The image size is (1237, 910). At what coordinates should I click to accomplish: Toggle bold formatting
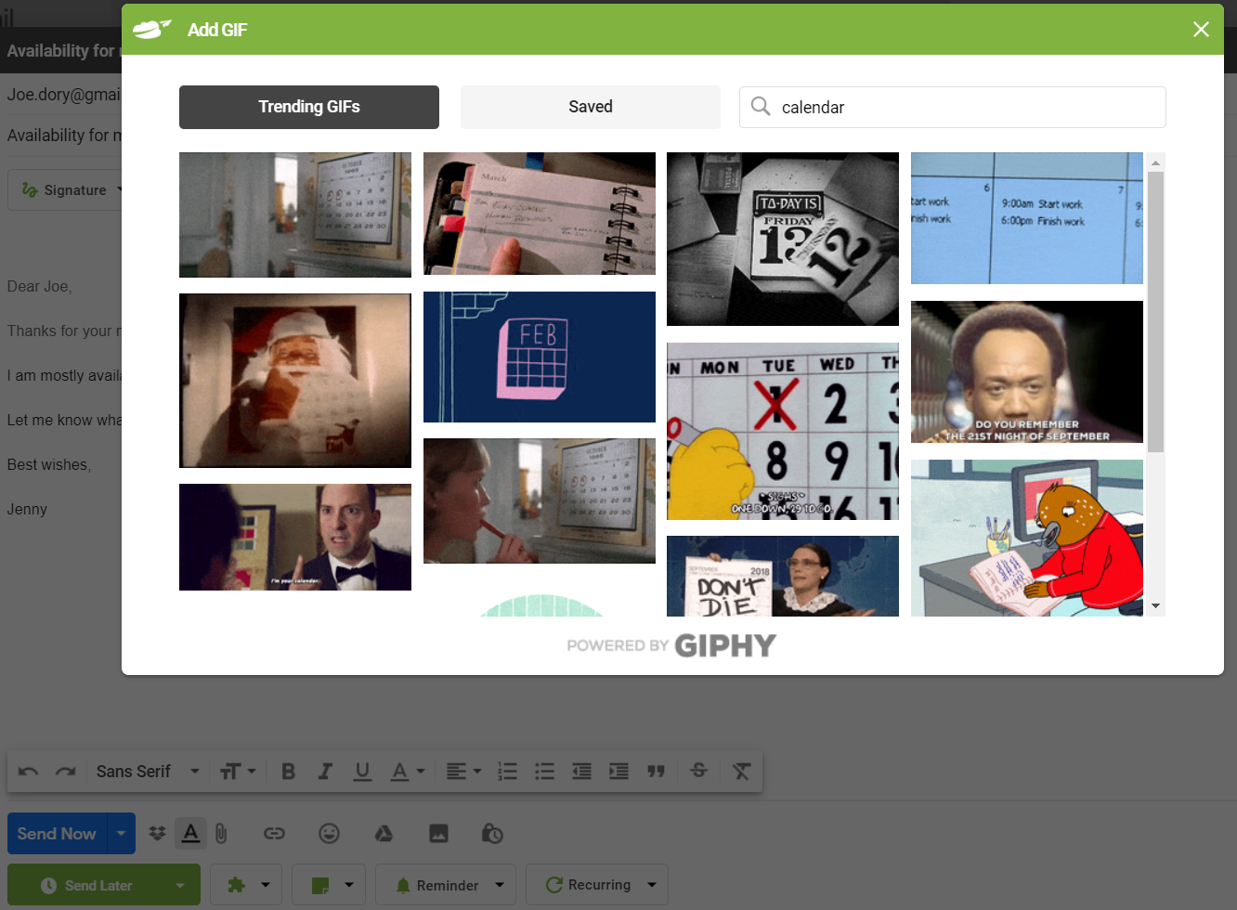288,772
